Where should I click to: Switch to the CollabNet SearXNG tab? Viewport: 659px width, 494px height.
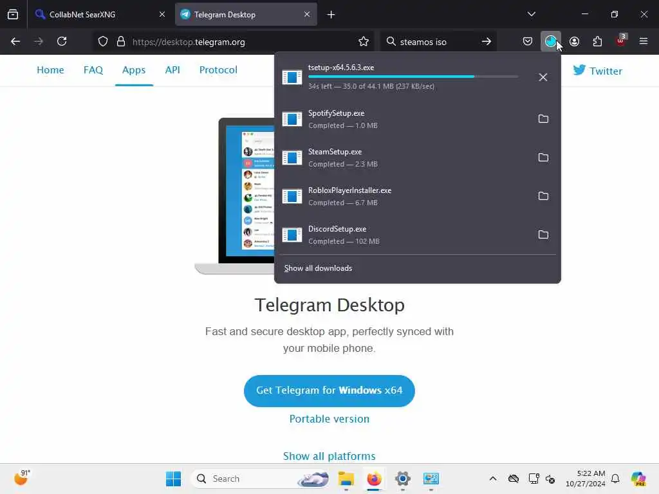tap(98, 14)
